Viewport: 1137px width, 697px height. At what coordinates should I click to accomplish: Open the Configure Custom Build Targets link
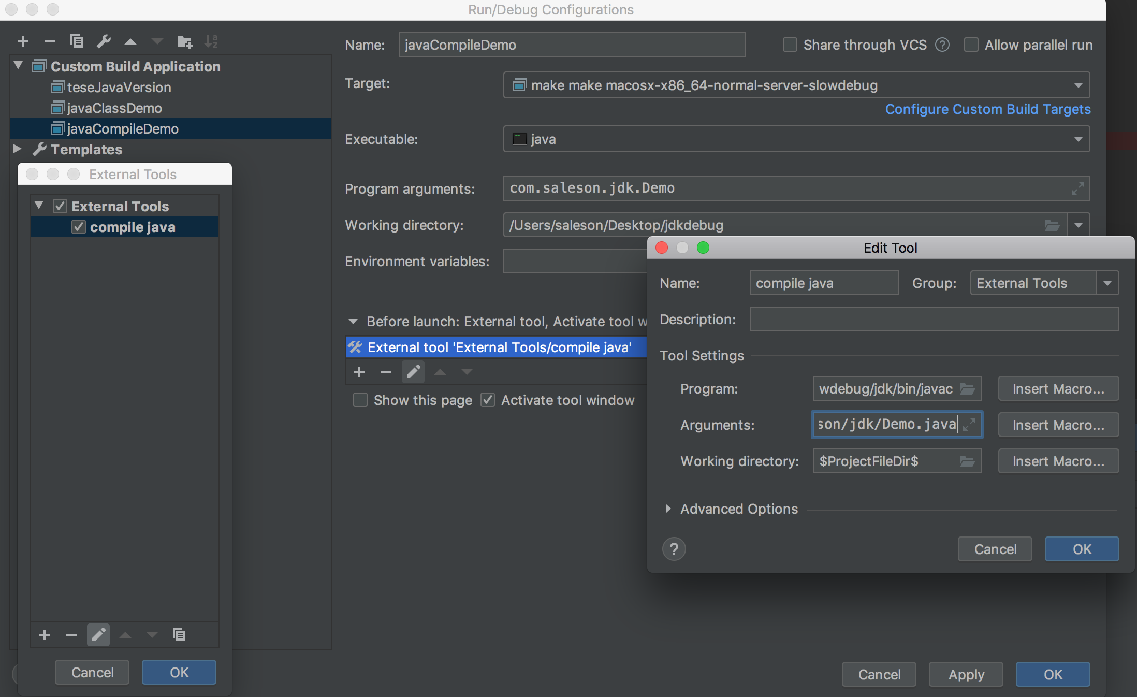987,109
